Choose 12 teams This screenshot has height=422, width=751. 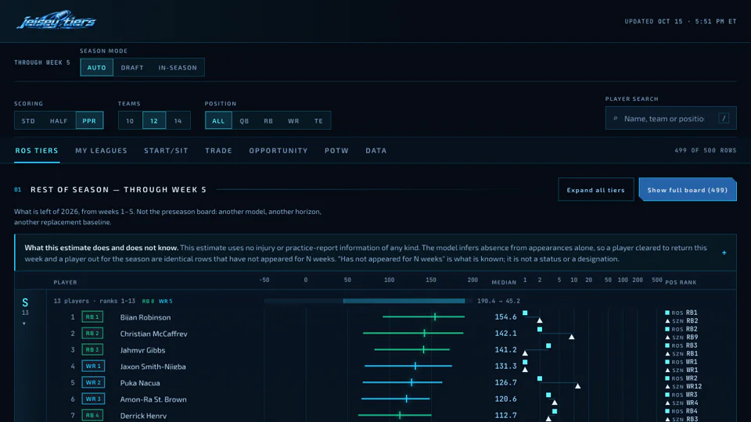pos(154,120)
